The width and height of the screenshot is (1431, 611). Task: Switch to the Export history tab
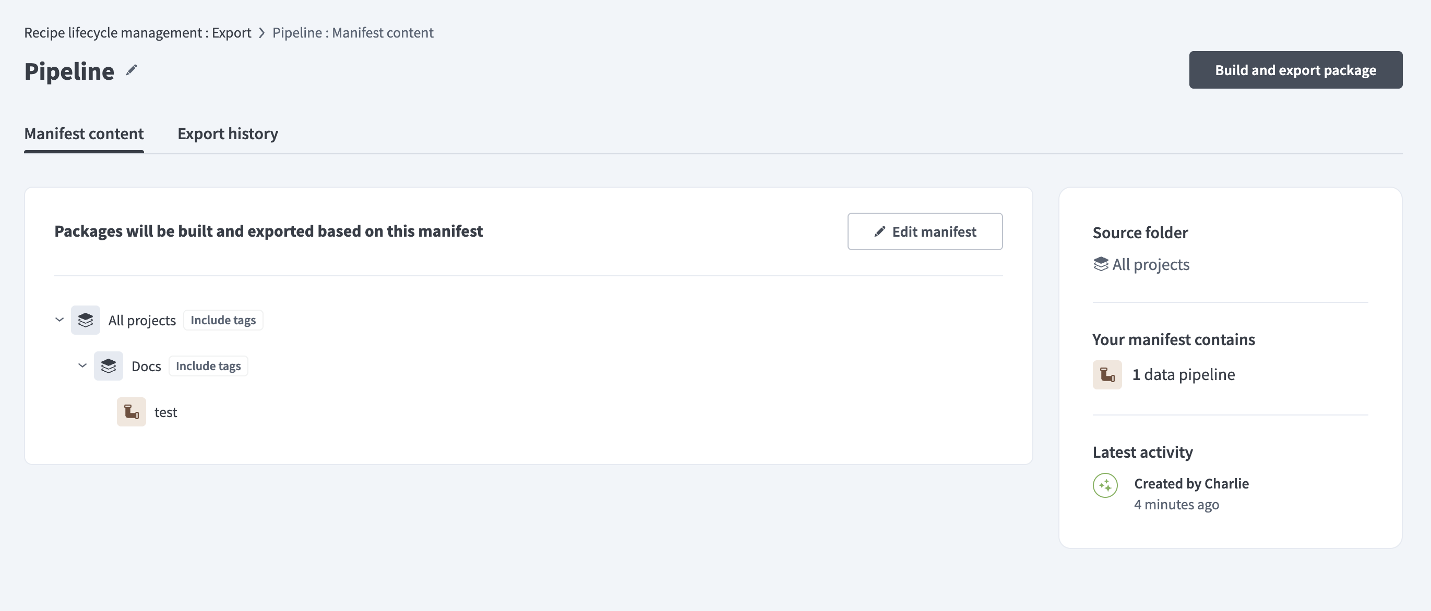[x=228, y=134]
